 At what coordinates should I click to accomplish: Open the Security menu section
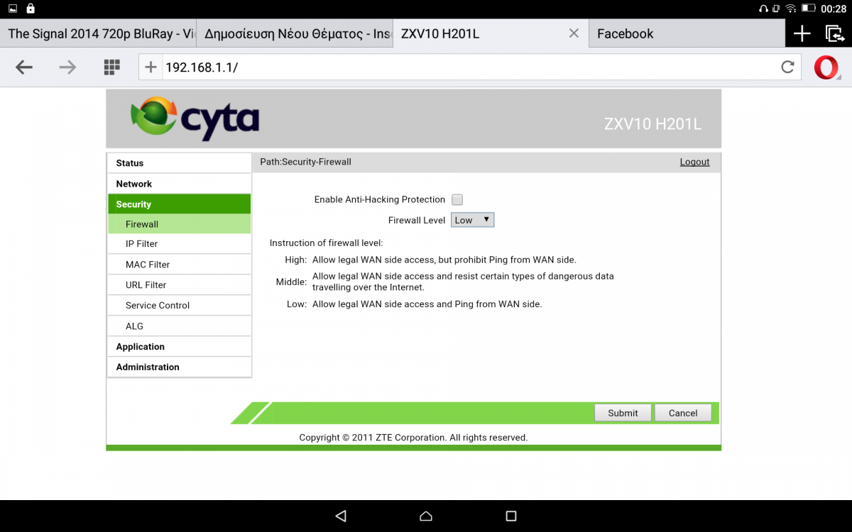[x=179, y=204]
